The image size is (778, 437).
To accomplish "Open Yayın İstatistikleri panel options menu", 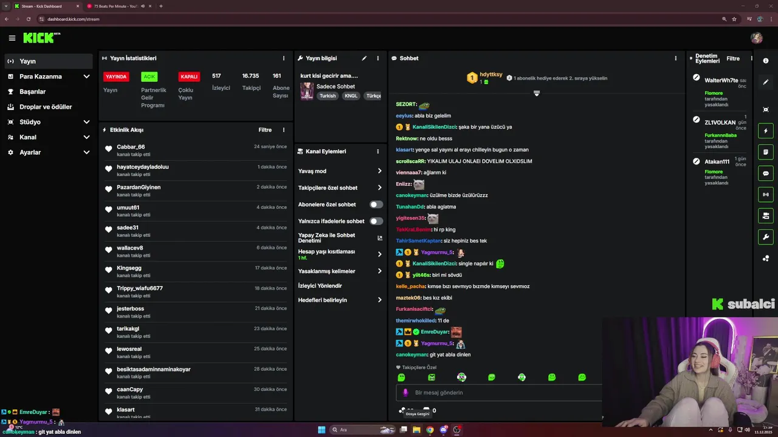I will click(x=283, y=58).
